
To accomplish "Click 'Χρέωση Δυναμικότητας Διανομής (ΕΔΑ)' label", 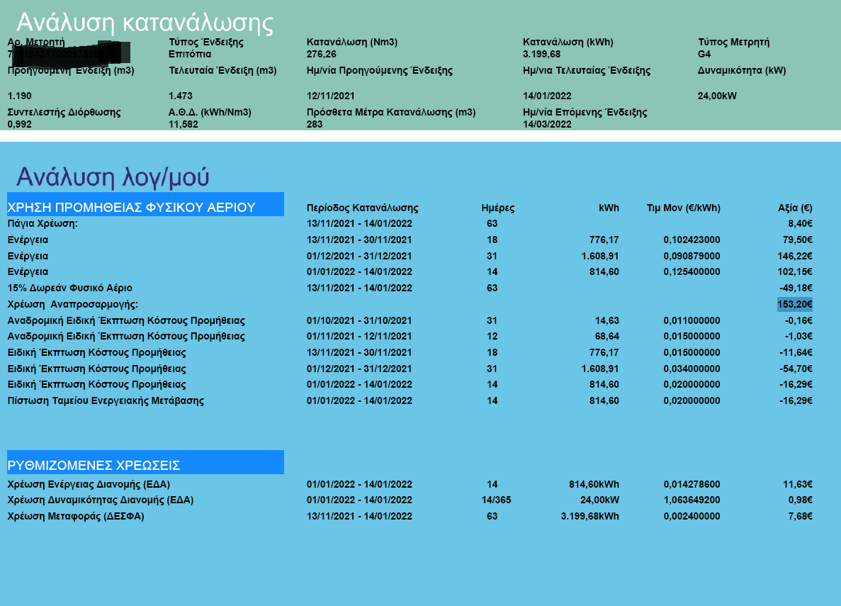I will pos(101,500).
